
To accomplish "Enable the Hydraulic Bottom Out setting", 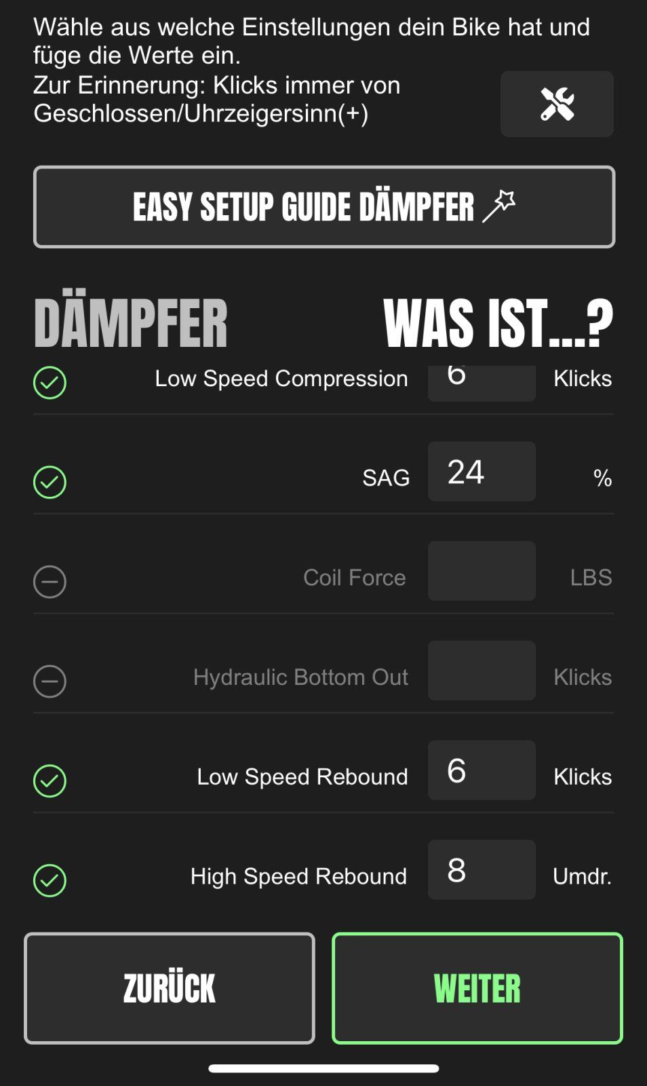I will coord(50,681).
